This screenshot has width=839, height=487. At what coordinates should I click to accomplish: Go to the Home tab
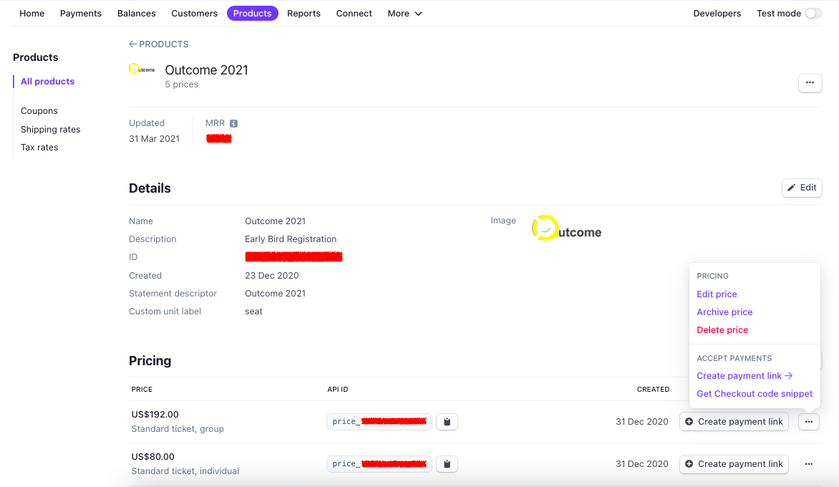click(32, 14)
